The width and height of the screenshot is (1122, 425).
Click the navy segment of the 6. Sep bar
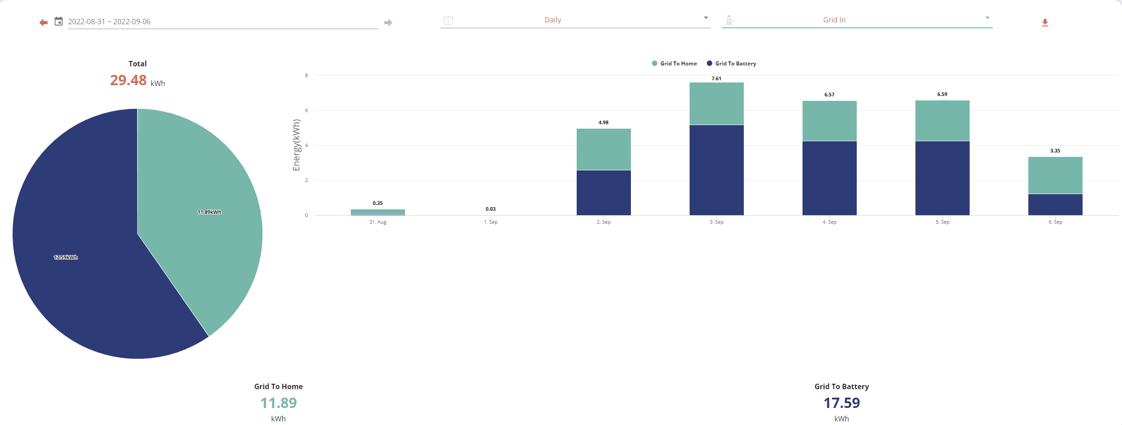pos(1055,205)
